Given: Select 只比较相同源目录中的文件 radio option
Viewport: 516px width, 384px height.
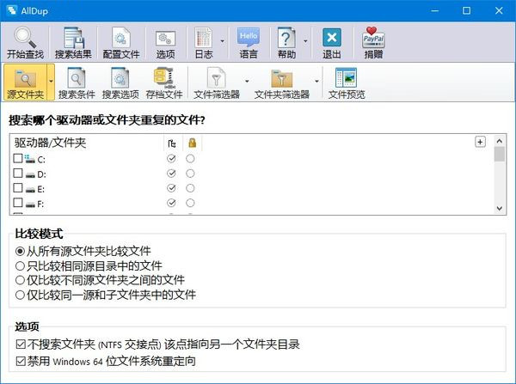Looking at the screenshot, I should pos(21,265).
